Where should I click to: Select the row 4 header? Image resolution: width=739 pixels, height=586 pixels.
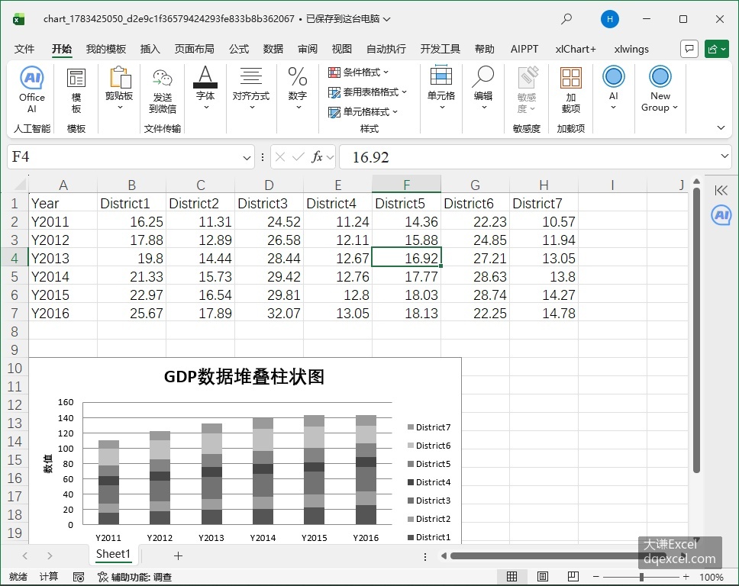click(x=15, y=258)
